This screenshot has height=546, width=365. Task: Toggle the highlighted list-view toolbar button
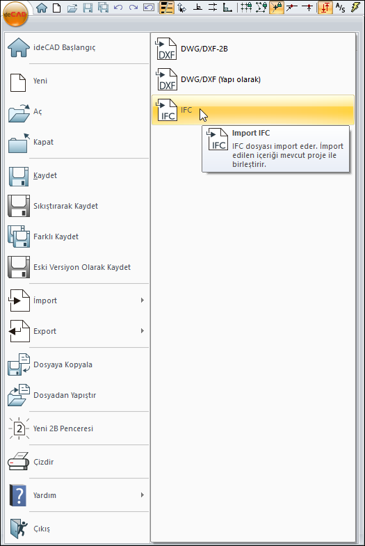(x=167, y=8)
